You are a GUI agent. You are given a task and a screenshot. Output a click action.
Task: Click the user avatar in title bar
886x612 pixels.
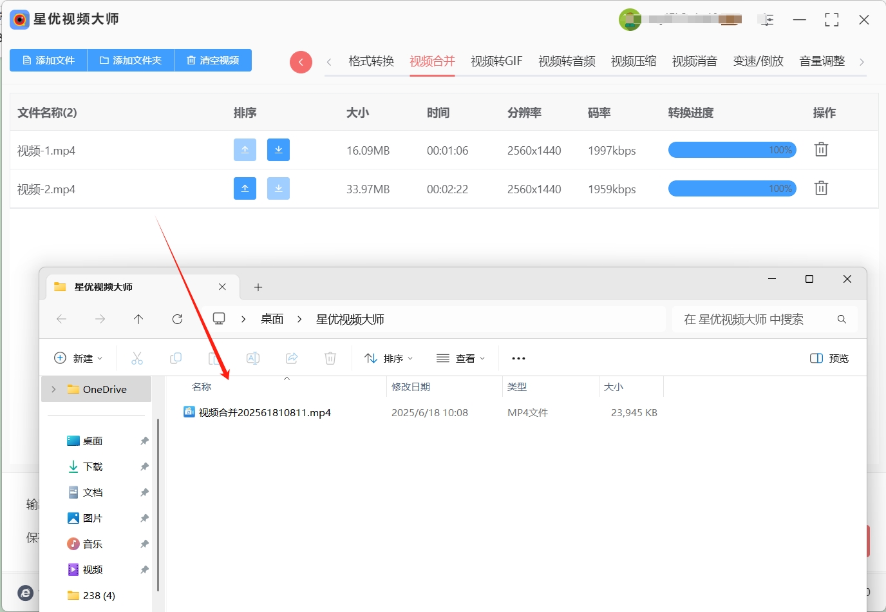(x=630, y=19)
